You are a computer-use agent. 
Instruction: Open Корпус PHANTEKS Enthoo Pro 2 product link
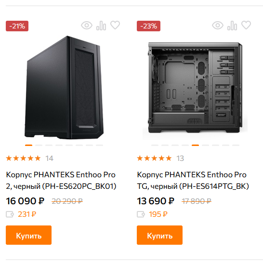pyautogui.click(x=61, y=180)
